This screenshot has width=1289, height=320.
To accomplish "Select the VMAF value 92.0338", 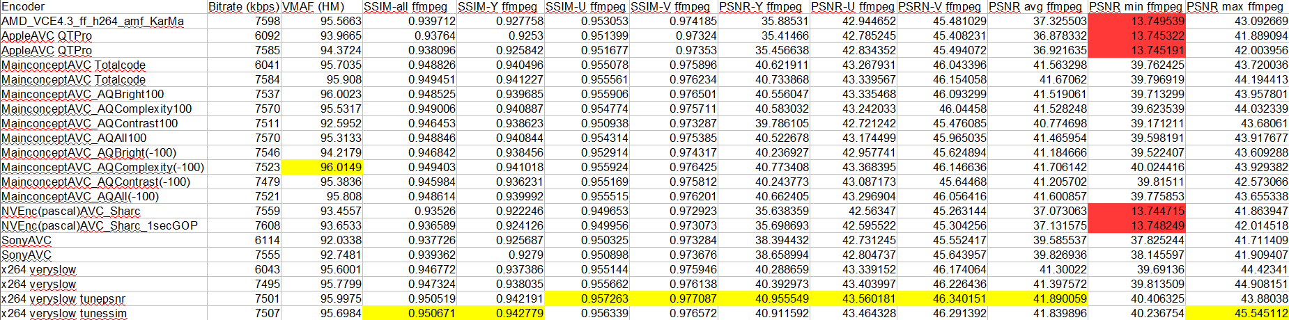I will 322,241.
